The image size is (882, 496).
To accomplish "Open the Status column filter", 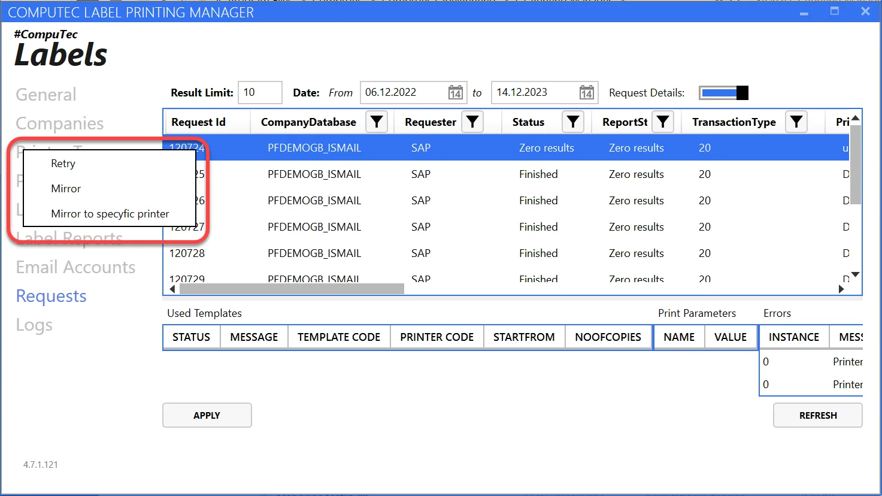I will (573, 122).
